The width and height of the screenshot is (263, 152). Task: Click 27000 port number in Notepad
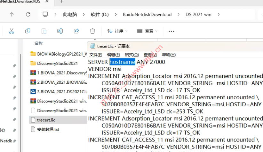[157, 62]
